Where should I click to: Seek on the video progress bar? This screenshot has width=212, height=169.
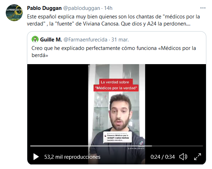pos(117,146)
